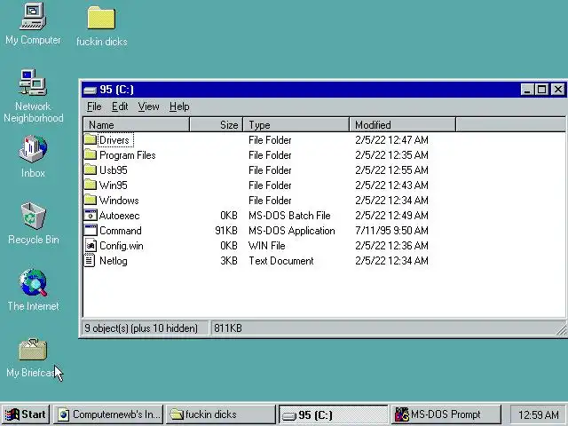Screen dimensions: 568x426
Task: Click the MS-DOS Application type text
Action: pyautogui.click(x=292, y=231)
